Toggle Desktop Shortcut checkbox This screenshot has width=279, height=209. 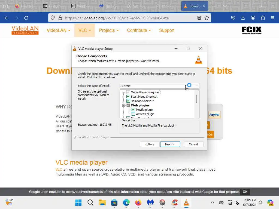(128, 101)
